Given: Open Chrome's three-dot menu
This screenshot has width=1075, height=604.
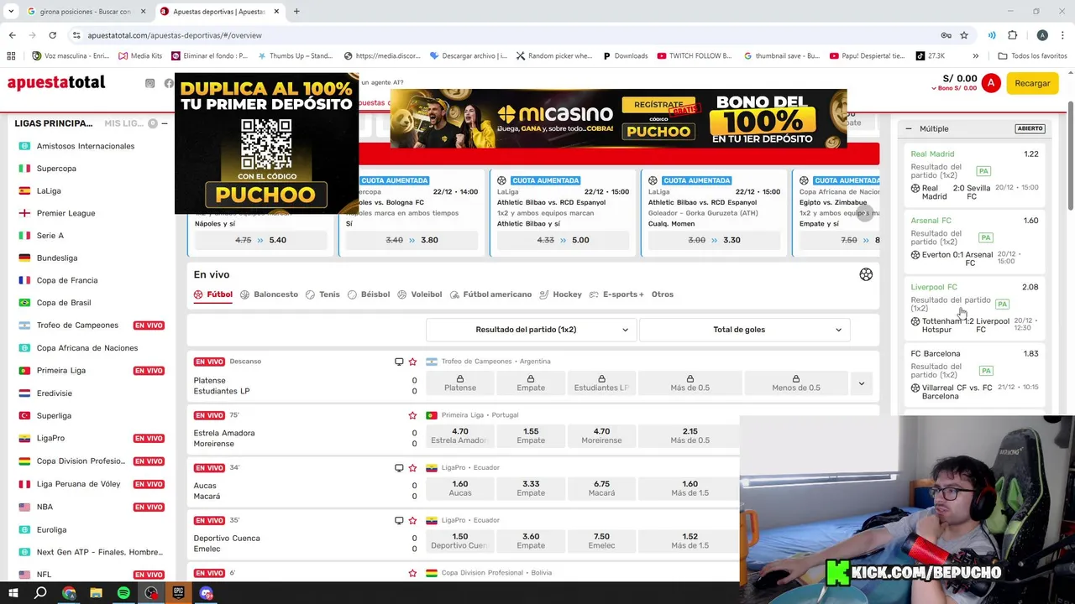Looking at the screenshot, I should tap(1062, 35).
